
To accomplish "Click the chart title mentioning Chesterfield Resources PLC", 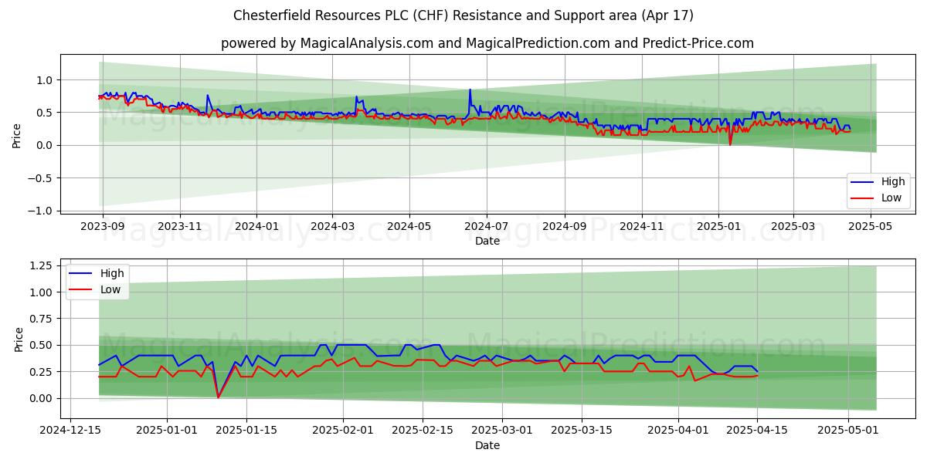I will 463,15.
